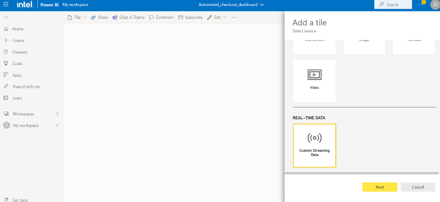Collapse the navigation pane hamburger icon

[x=6, y=18]
